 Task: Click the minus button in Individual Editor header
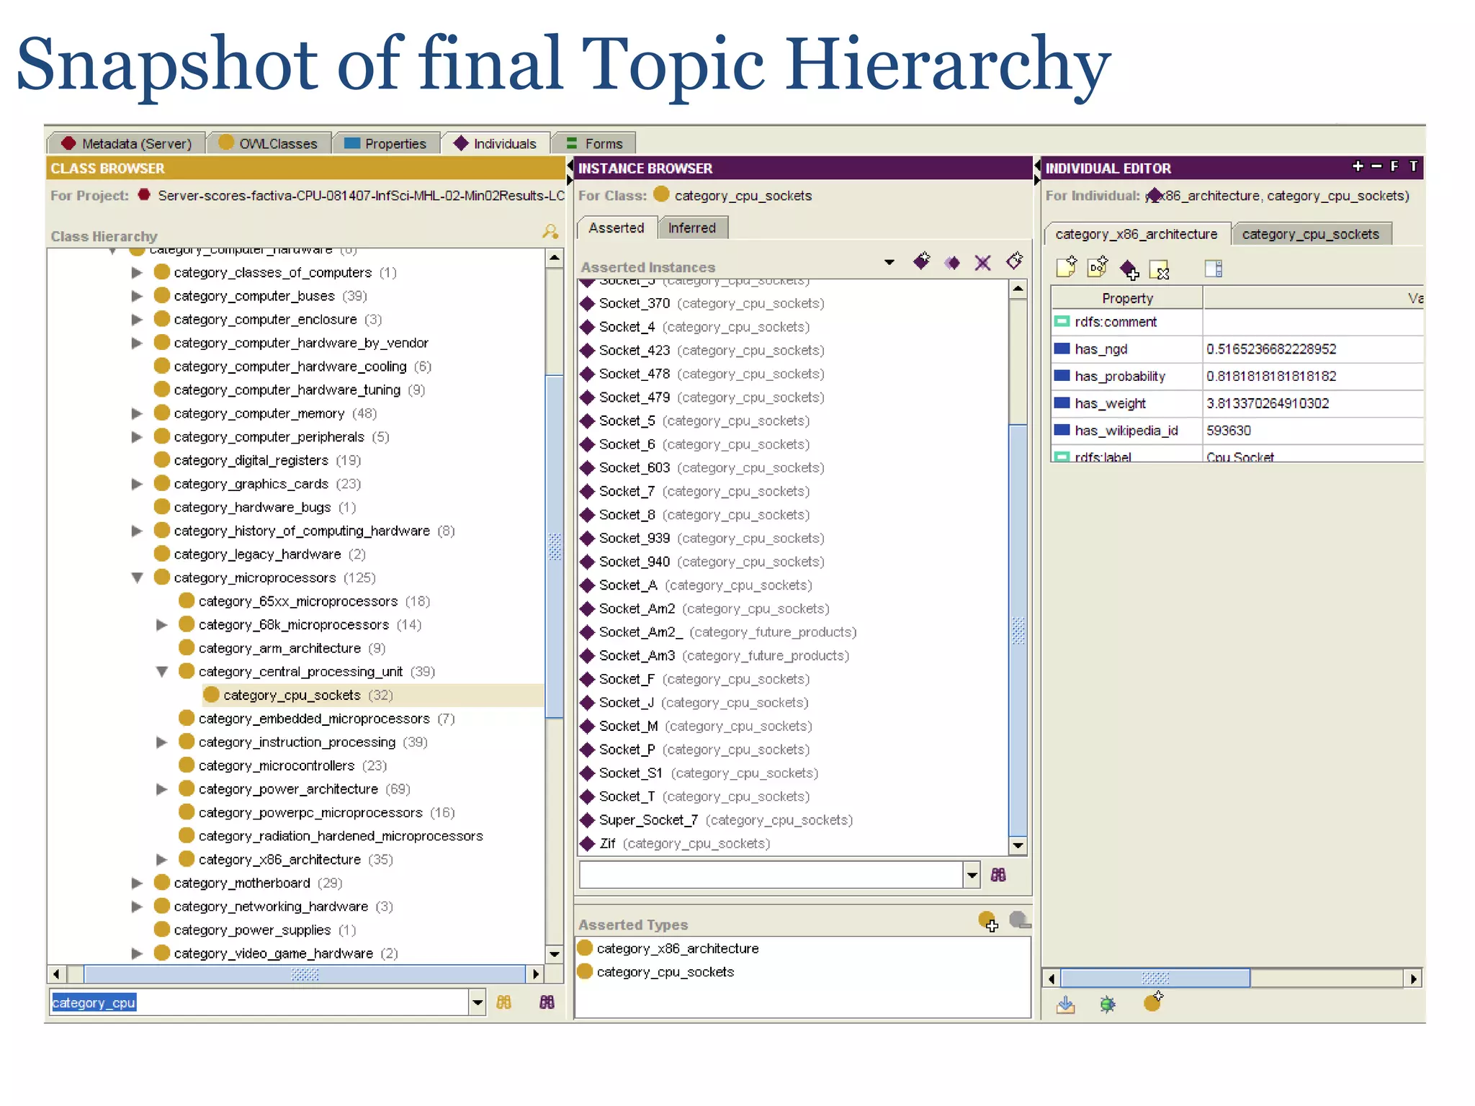1376,166
